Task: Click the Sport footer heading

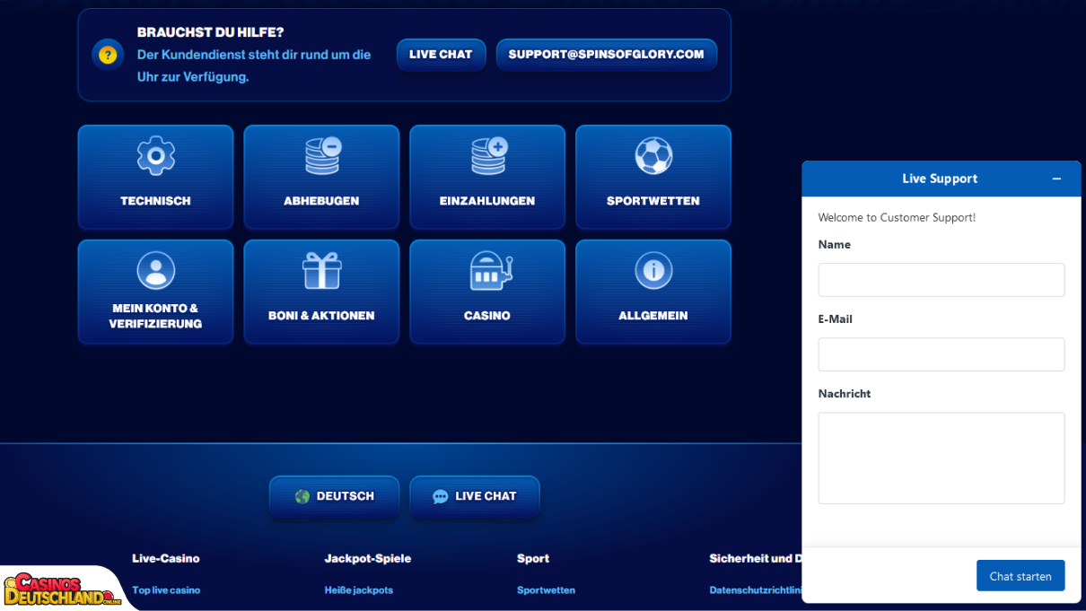Action: tap(533, 558)
